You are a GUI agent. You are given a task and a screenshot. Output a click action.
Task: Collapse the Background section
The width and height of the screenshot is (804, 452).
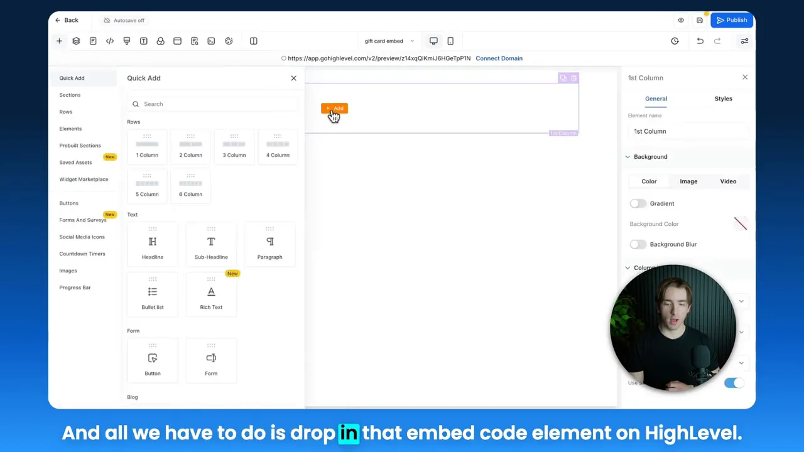click(627, 156)
